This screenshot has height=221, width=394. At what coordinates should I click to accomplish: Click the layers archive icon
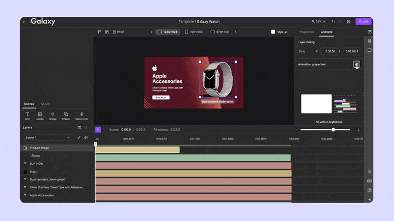pyautogui.click(x=79, y=128)
